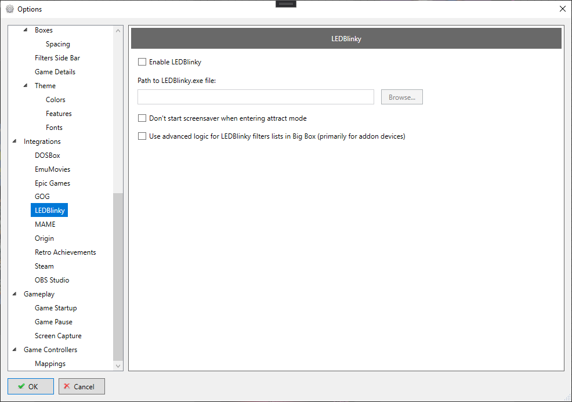Click the Boxes tree label
The height and width of the screenshot is (402, 572).
pyautogui.click(x=44, y=30)
